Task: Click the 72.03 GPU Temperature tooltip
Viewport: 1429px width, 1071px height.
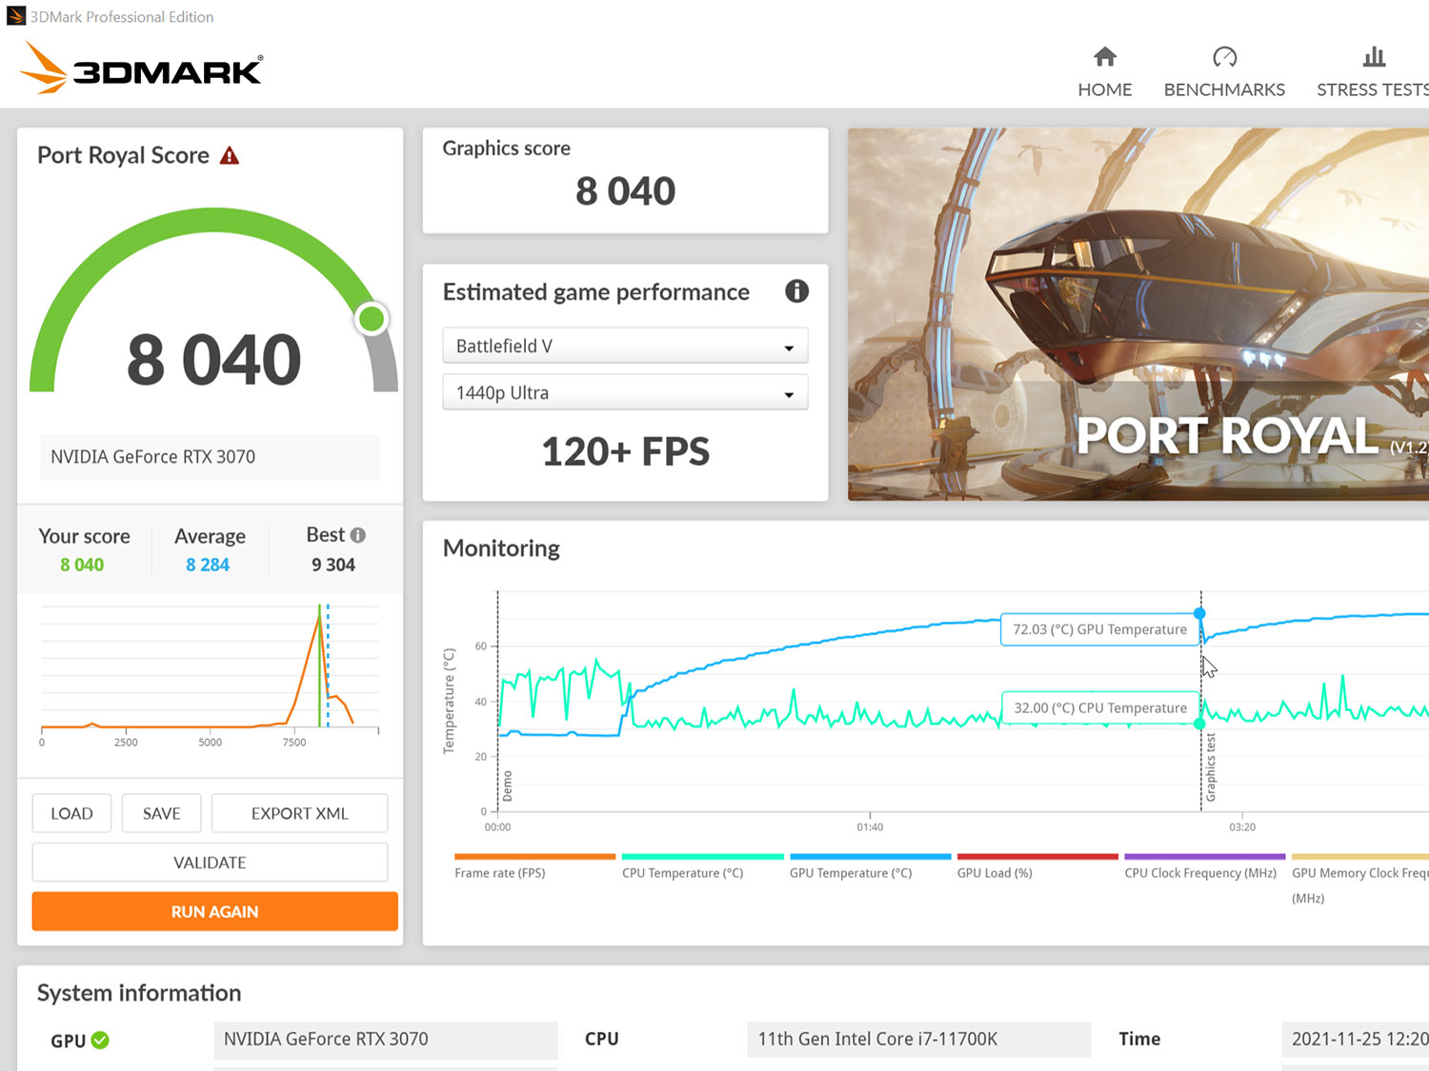Action: click(1099, 629)
